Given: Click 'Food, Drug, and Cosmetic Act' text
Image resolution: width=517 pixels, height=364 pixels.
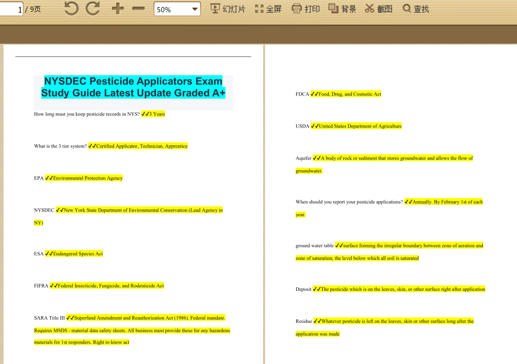Looking at the screenshot, I should click(x=350, y=94).
